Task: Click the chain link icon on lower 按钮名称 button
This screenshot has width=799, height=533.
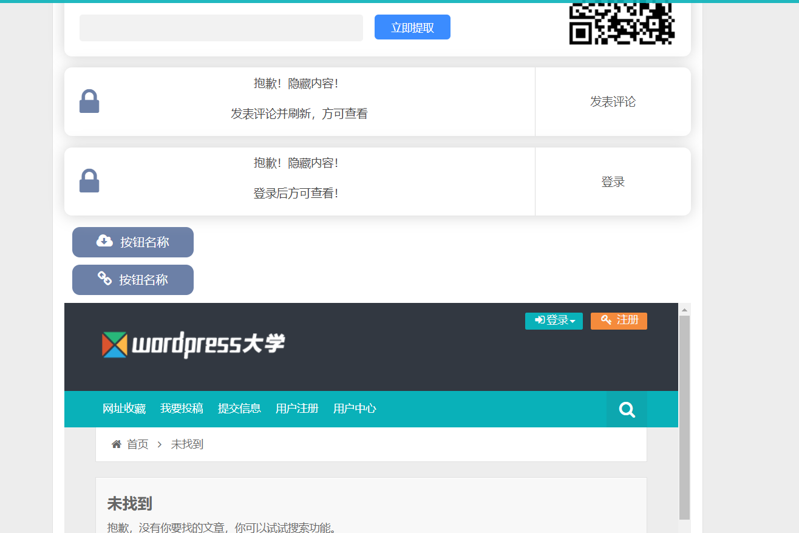Action: (x=104, y=279)
